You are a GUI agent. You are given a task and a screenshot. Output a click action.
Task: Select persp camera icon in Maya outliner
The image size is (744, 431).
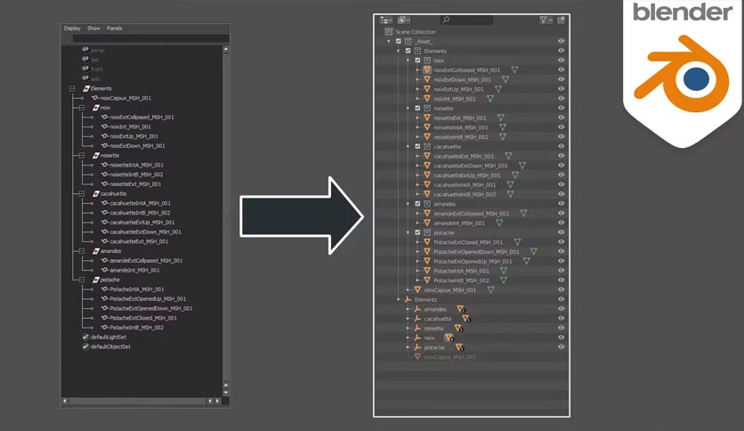(85, 49)
